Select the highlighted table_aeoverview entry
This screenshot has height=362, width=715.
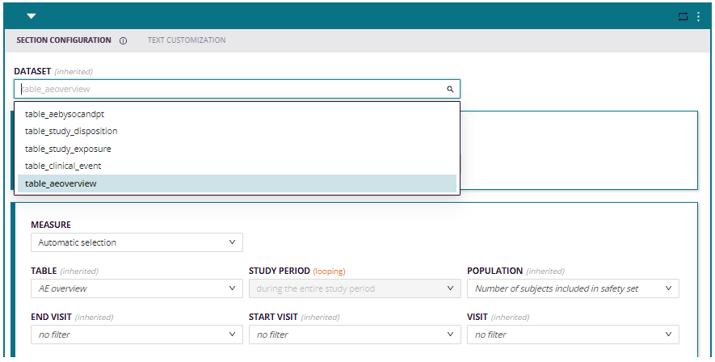pyautogui.click(x=237, y=183)
